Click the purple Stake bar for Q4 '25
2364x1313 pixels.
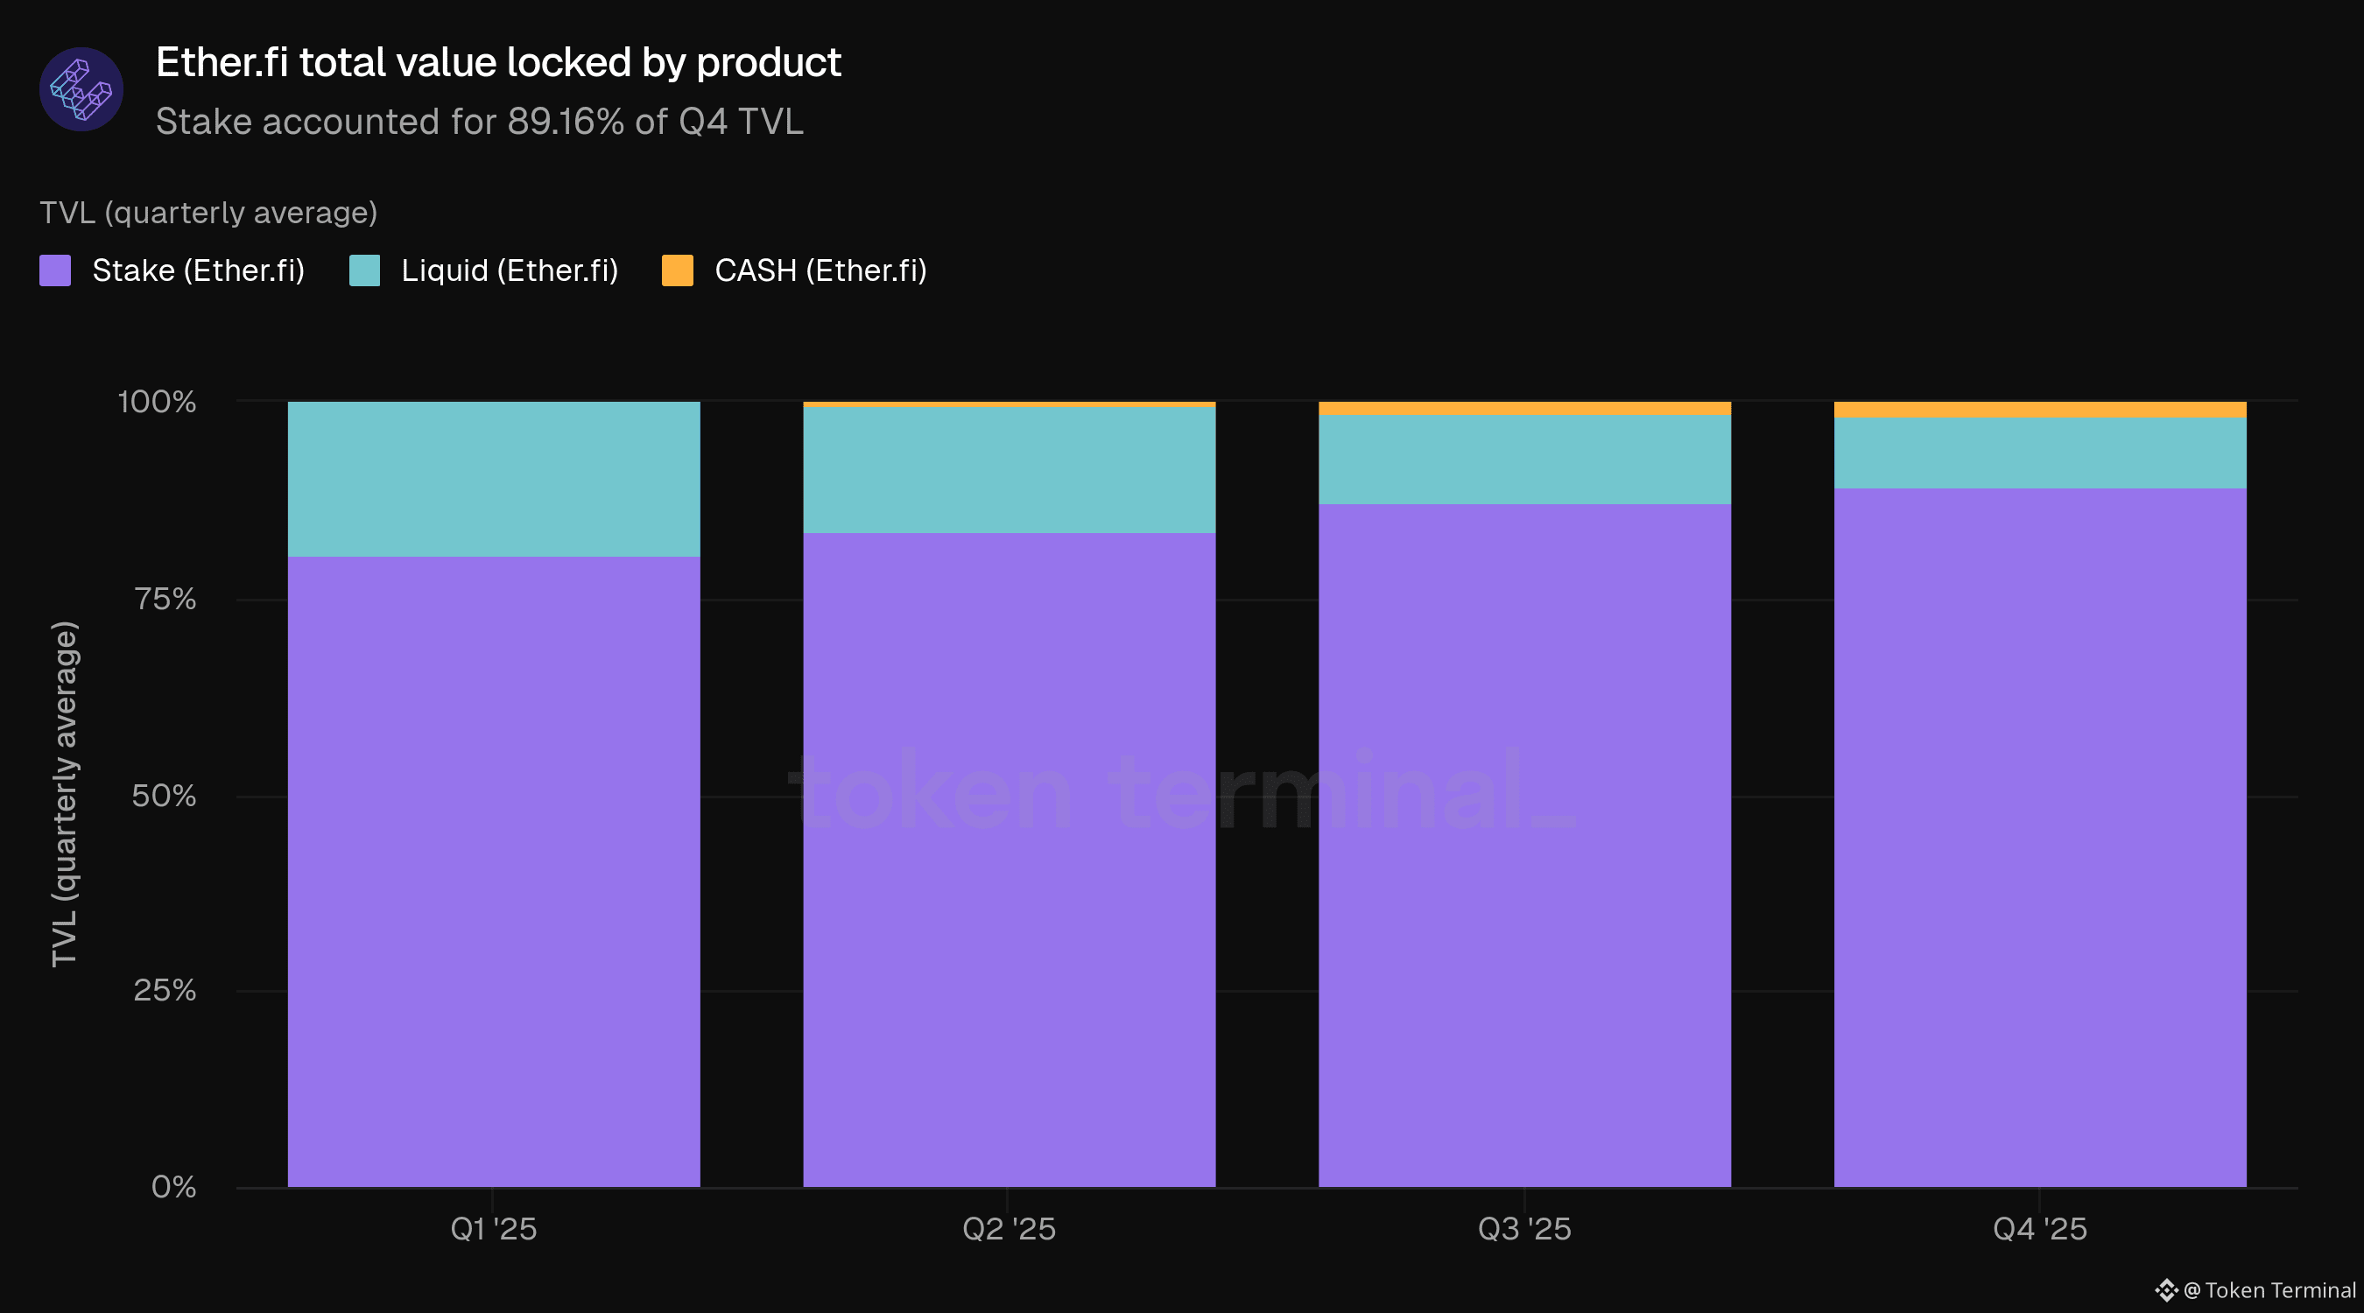(x=2040, y=837)
